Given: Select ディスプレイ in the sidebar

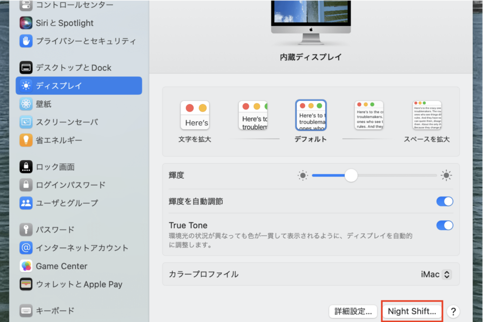Looking at the screenshot, I should coord(79,85).
